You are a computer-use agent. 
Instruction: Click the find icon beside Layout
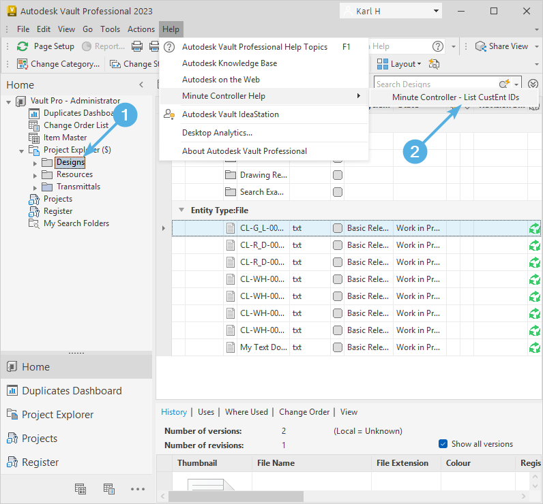[x=434, y=64]
